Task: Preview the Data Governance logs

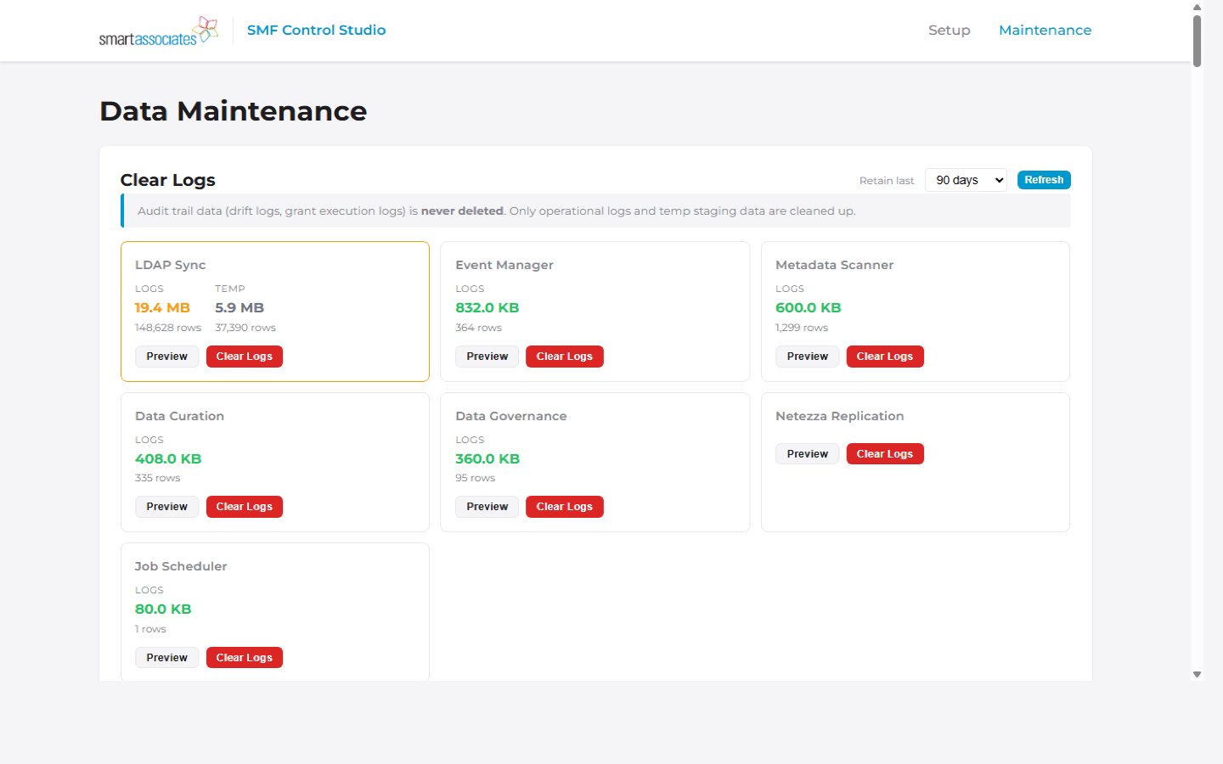Action: [487, 506]
